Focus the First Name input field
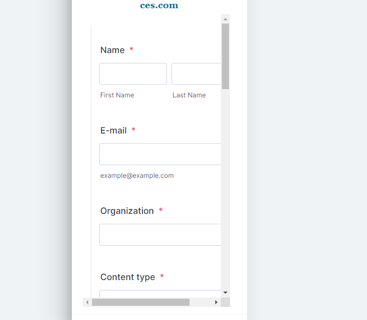This screenshot has width=367, height=320. (133, 74)
